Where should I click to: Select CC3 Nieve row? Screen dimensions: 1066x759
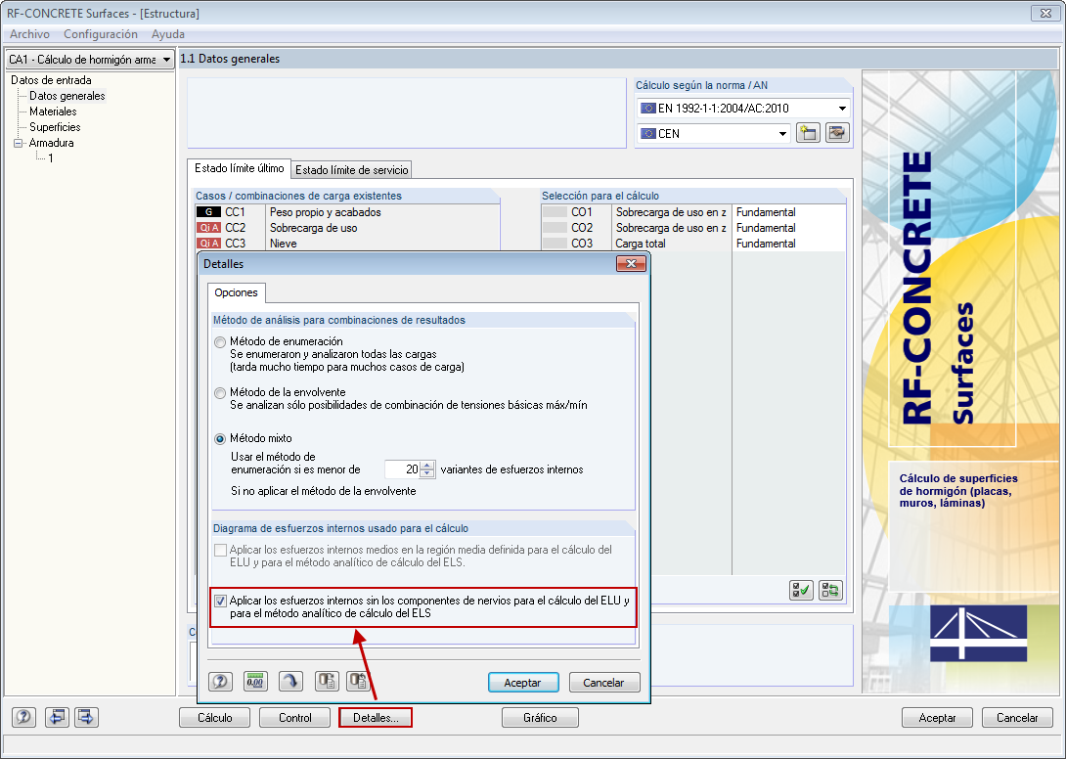tap(347, 244)
